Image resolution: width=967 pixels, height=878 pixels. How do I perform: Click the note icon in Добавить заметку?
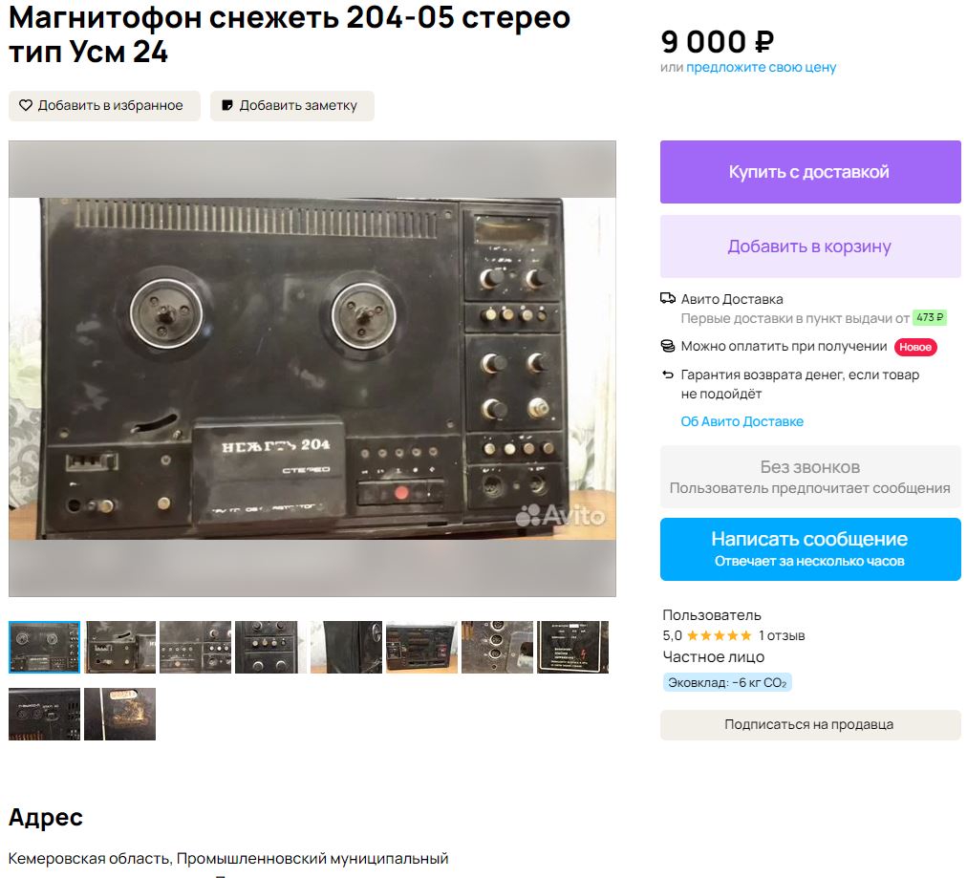(227, 105)
